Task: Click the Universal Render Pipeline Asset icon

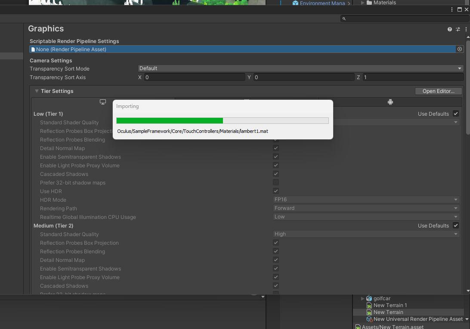Action: point(369,319)
